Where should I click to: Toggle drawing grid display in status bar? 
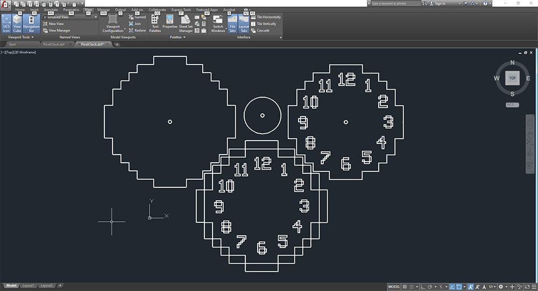[405, 287]
